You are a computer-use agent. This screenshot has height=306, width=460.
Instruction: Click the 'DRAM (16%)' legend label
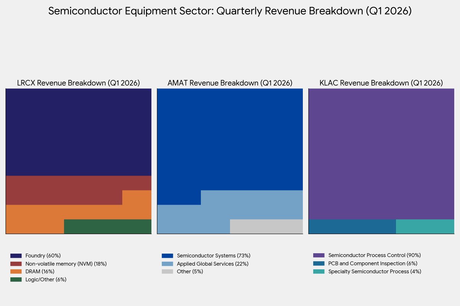[x=40, y=272]
